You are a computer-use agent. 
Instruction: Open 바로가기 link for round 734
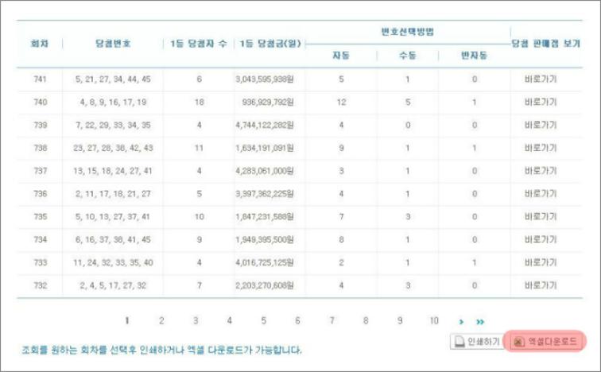coord(541,239)
